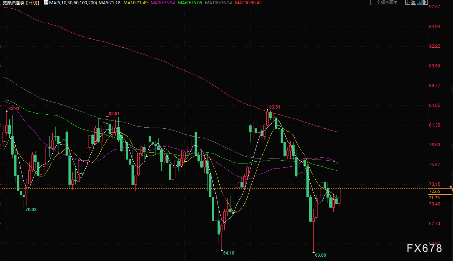
Task: Select the MA100:76.24 legend label
Action: coord(218,3)
